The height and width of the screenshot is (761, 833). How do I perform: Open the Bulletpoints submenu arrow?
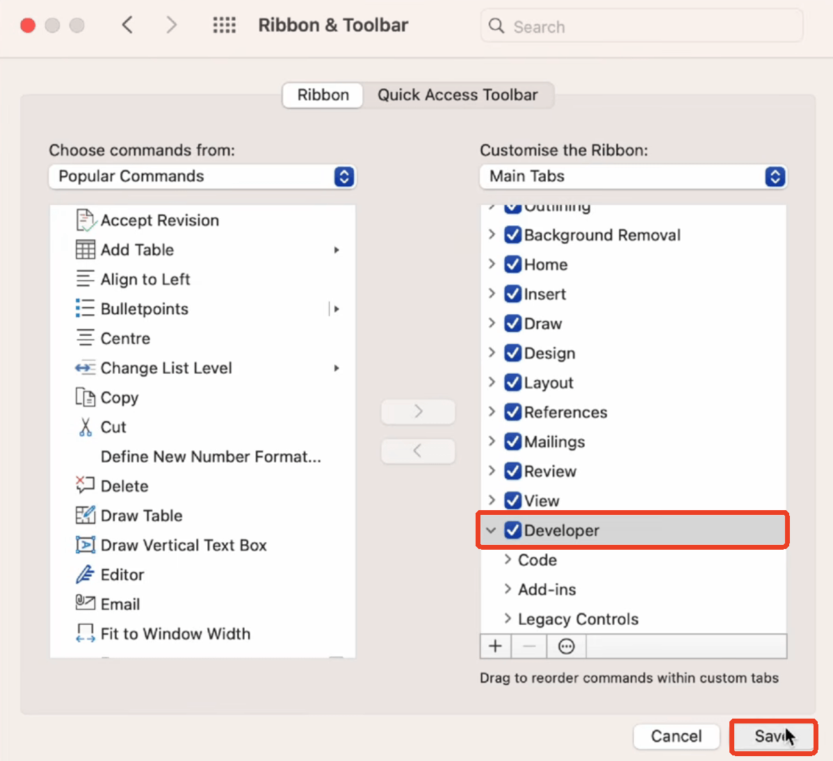pos(337,309)
